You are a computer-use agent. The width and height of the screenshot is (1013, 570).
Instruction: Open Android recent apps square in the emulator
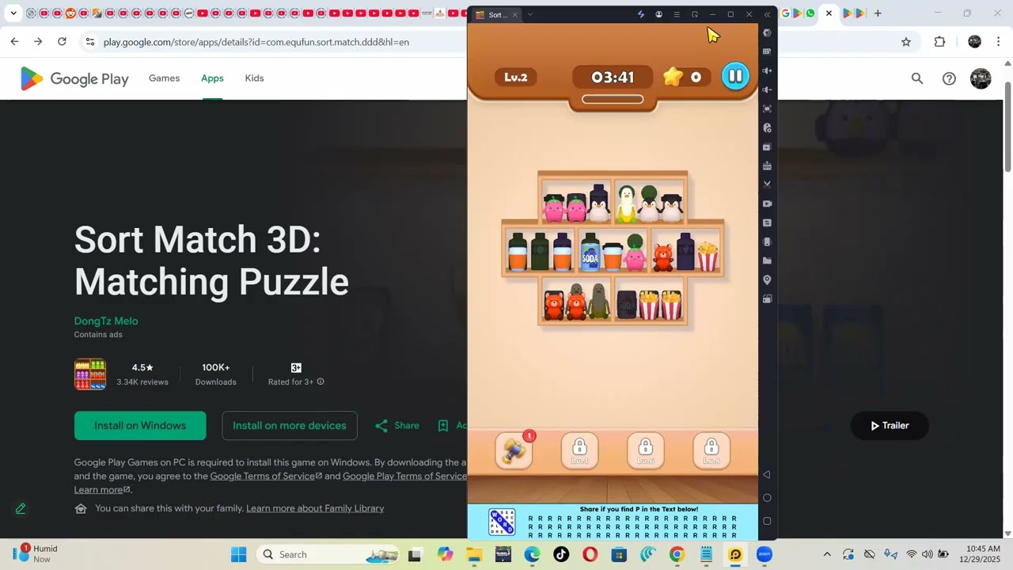click(x=767, y=521)
